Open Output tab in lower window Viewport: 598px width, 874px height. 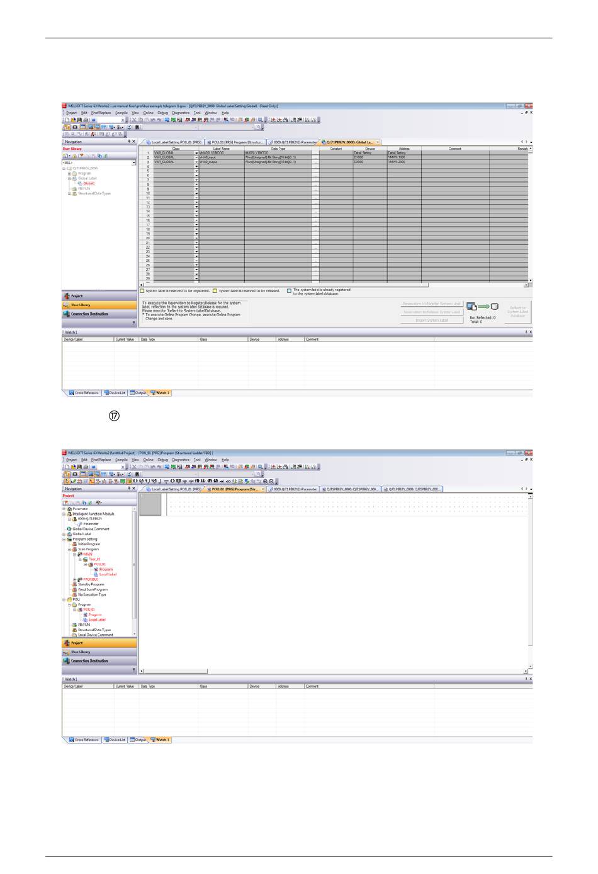click(x=138, y=740)
